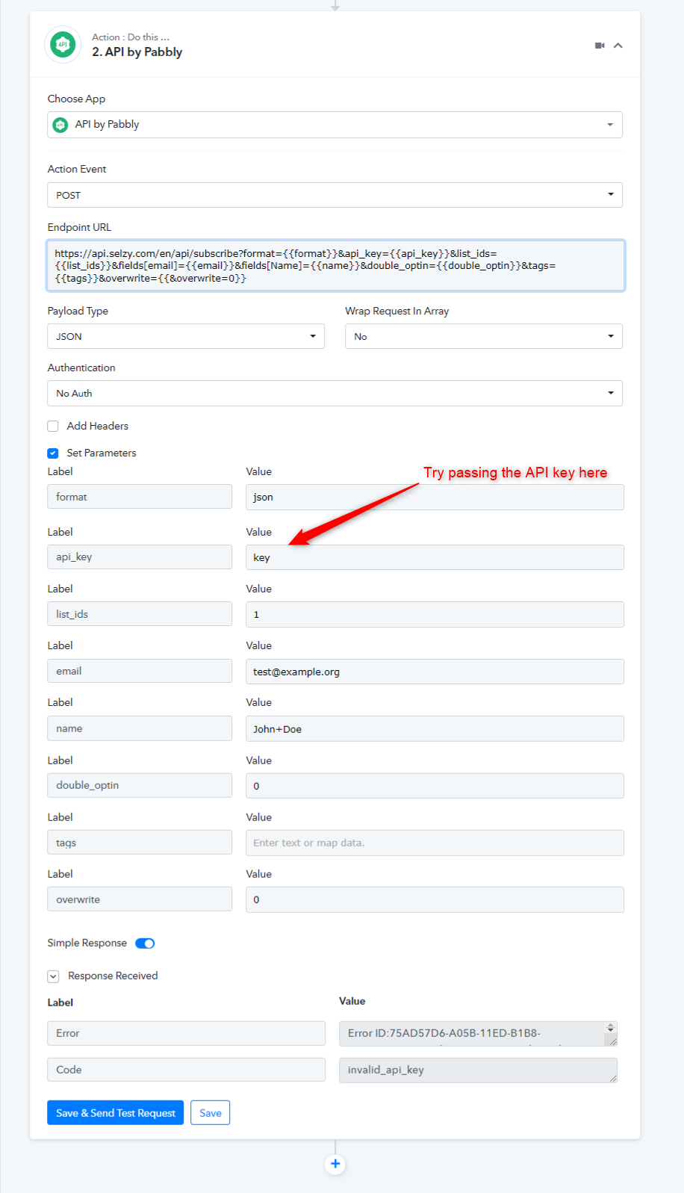The image size is (684, 1193).
Task: Click the test@example.org value field
Action: point(435,672)
